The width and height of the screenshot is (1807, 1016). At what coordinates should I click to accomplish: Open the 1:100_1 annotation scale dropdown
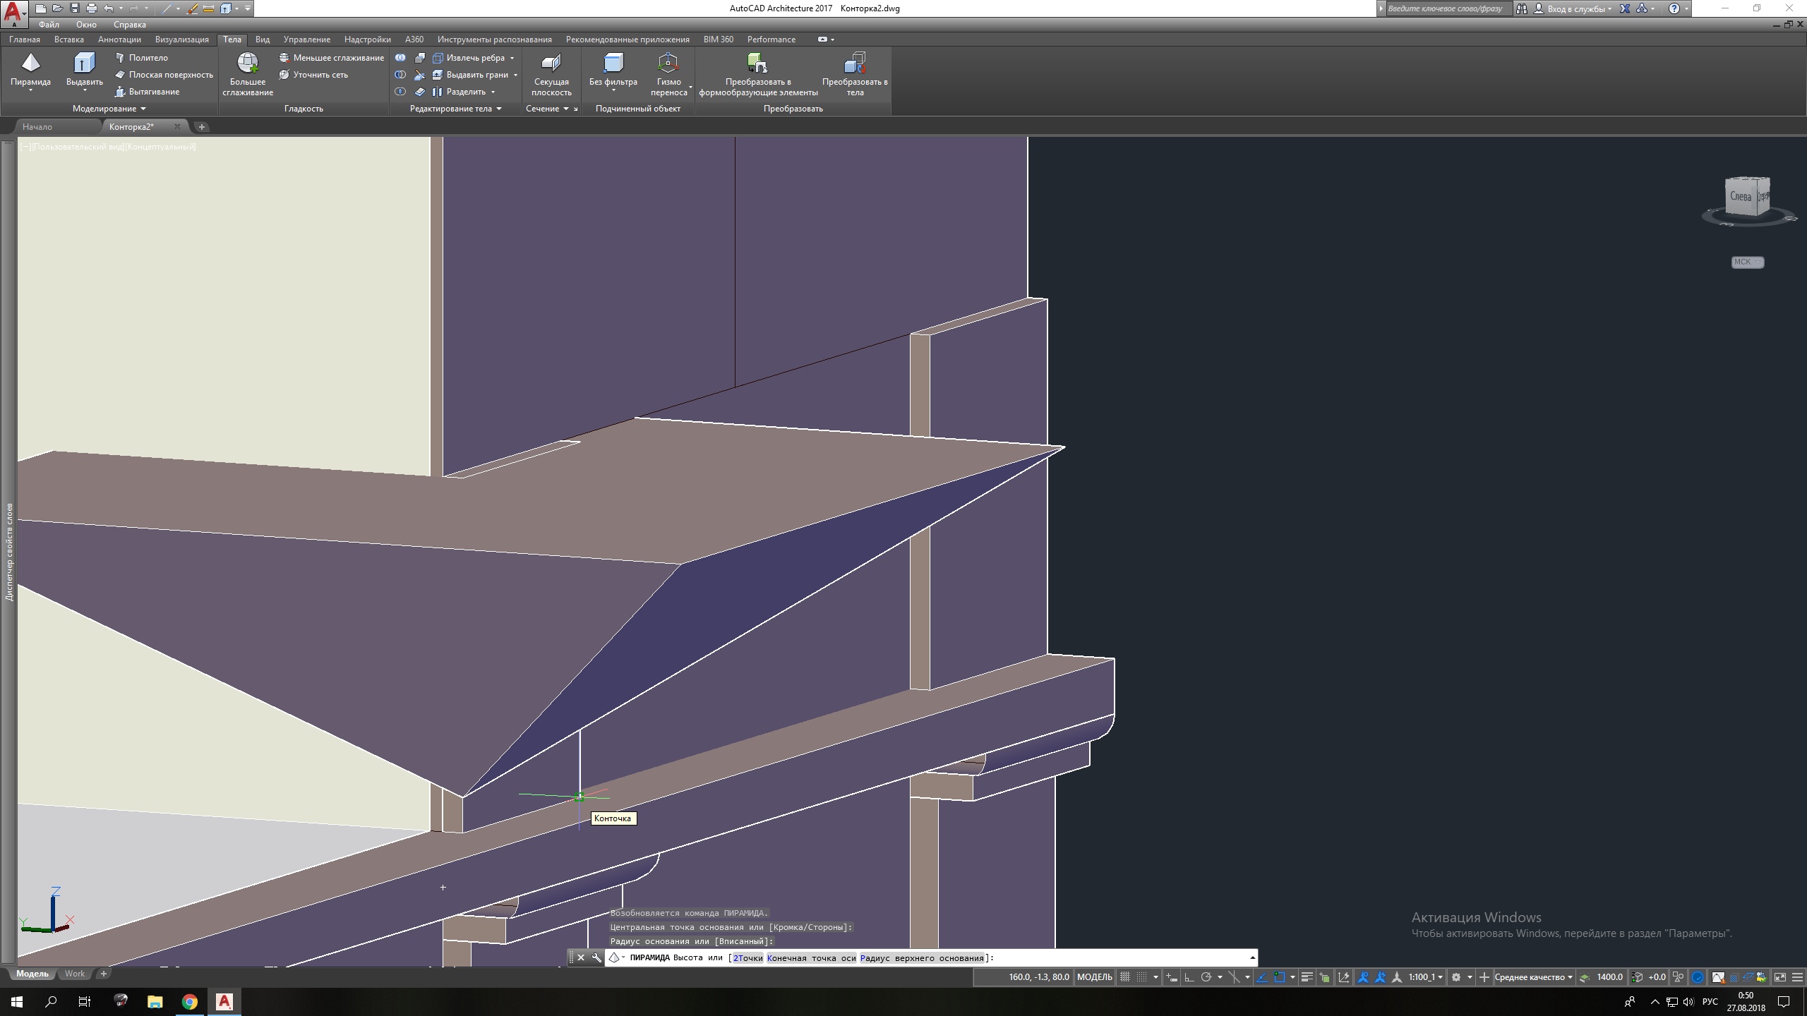pos(1426,977)
